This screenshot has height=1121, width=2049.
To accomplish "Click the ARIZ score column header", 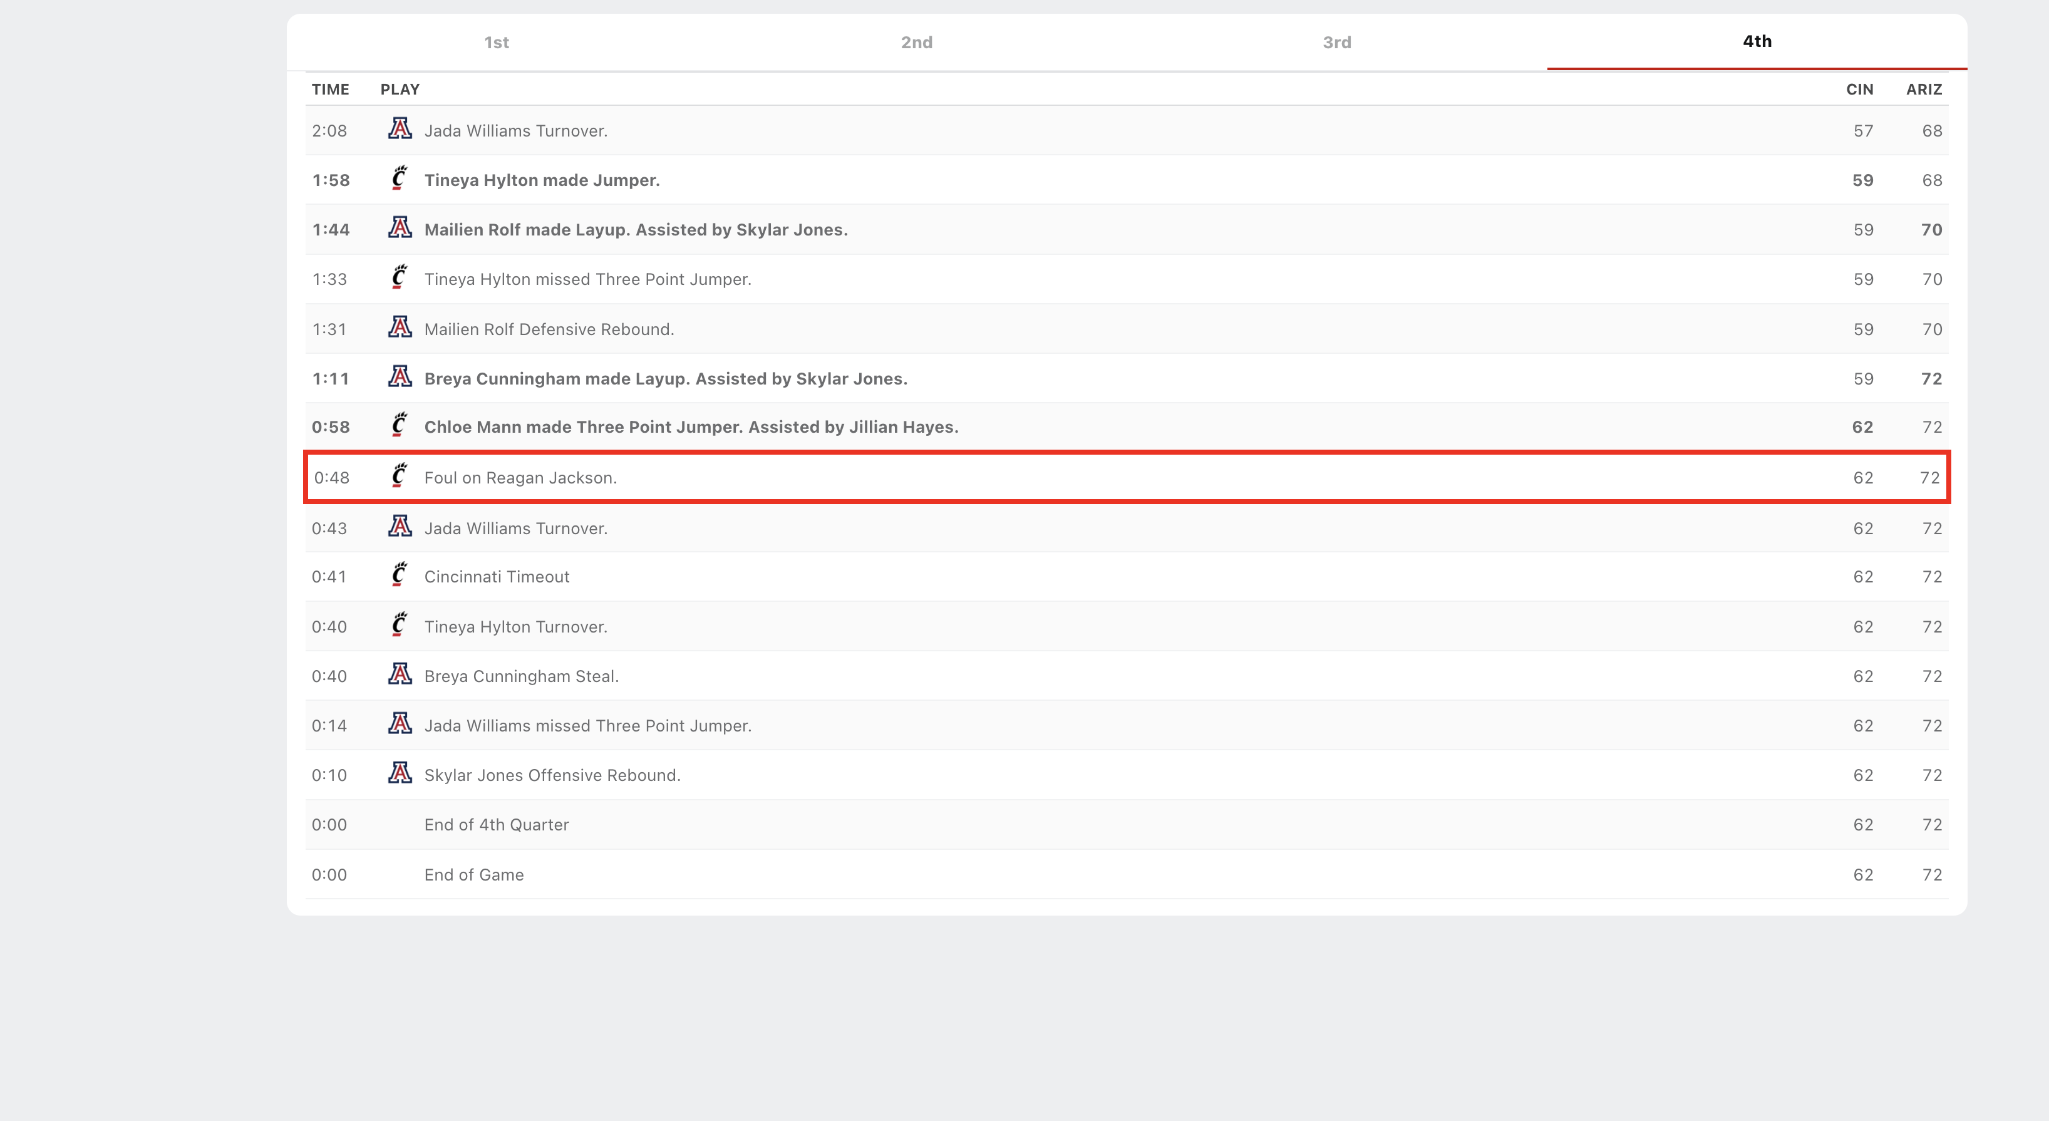I will (1923, 89).
